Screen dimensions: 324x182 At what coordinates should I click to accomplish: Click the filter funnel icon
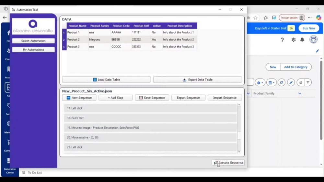308,83
